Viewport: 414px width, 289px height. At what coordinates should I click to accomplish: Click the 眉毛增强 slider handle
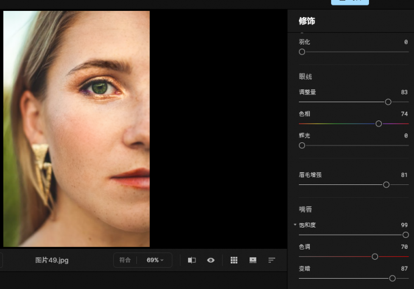tap(386, 184)
